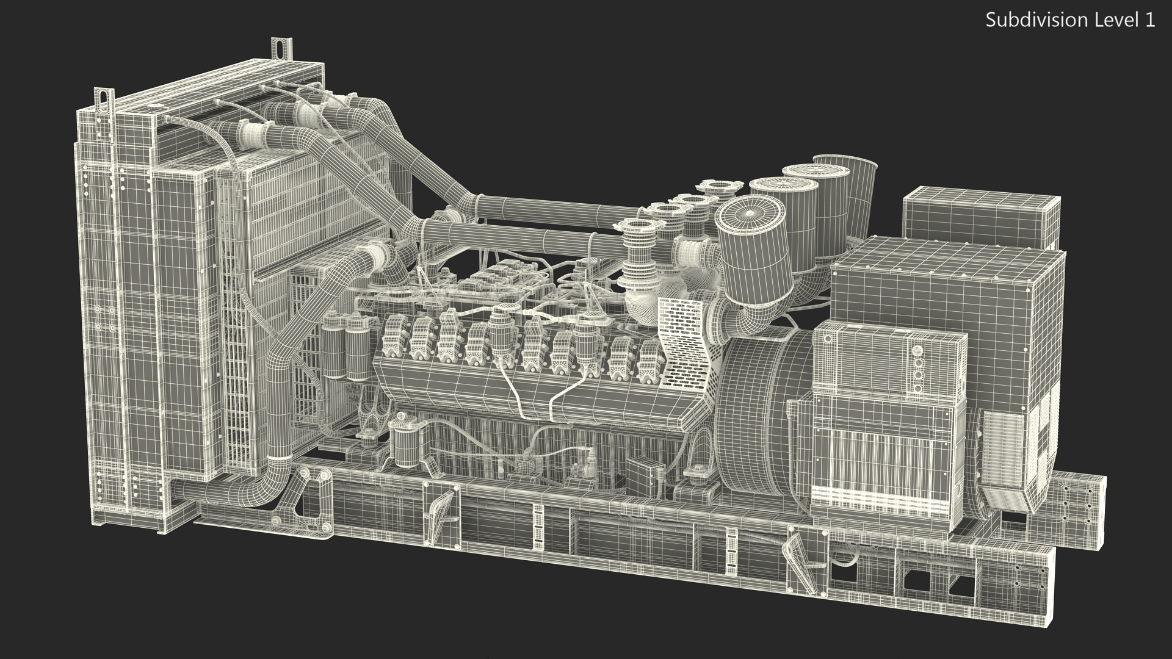This screenshot has width=1172, height=659.
Task: Click the upper lifting eye on the radiator top
Action: click(x=281, y=48)
